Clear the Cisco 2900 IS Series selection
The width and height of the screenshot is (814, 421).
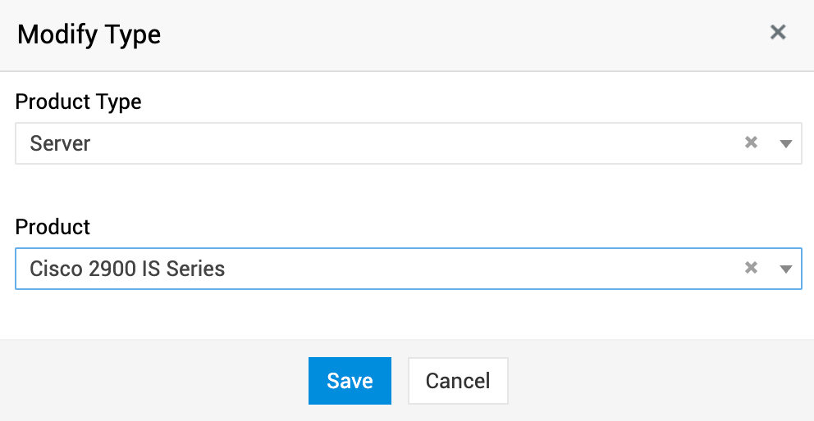pos(751,267)
